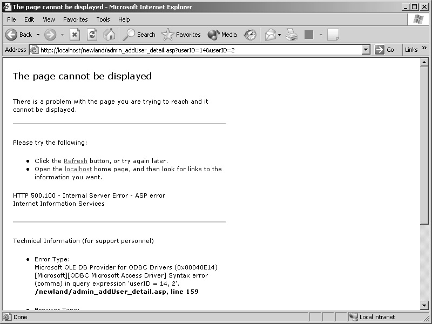The width and height of the screenshot is (432, 324).
Task: Click the gray Edit toolbar button
Action: pos(309,35)
